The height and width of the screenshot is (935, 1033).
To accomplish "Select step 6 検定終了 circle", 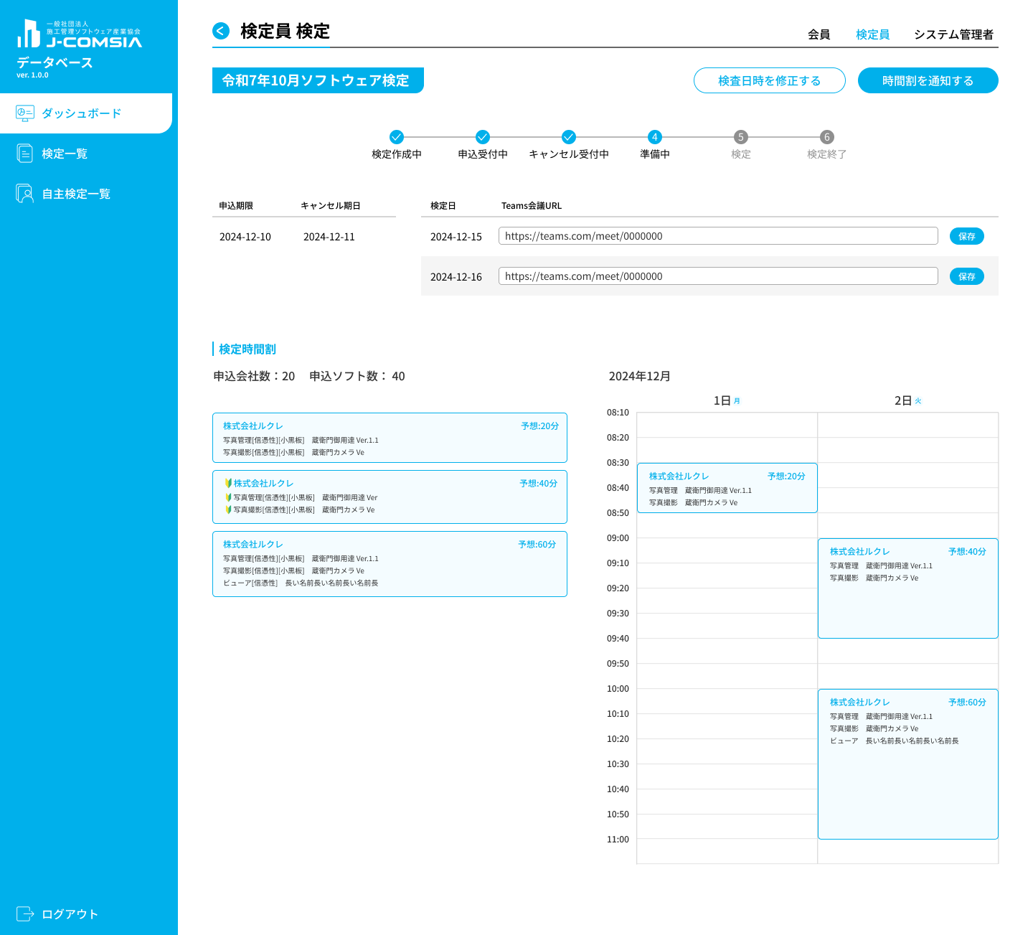I will click(x=827, y=137).
